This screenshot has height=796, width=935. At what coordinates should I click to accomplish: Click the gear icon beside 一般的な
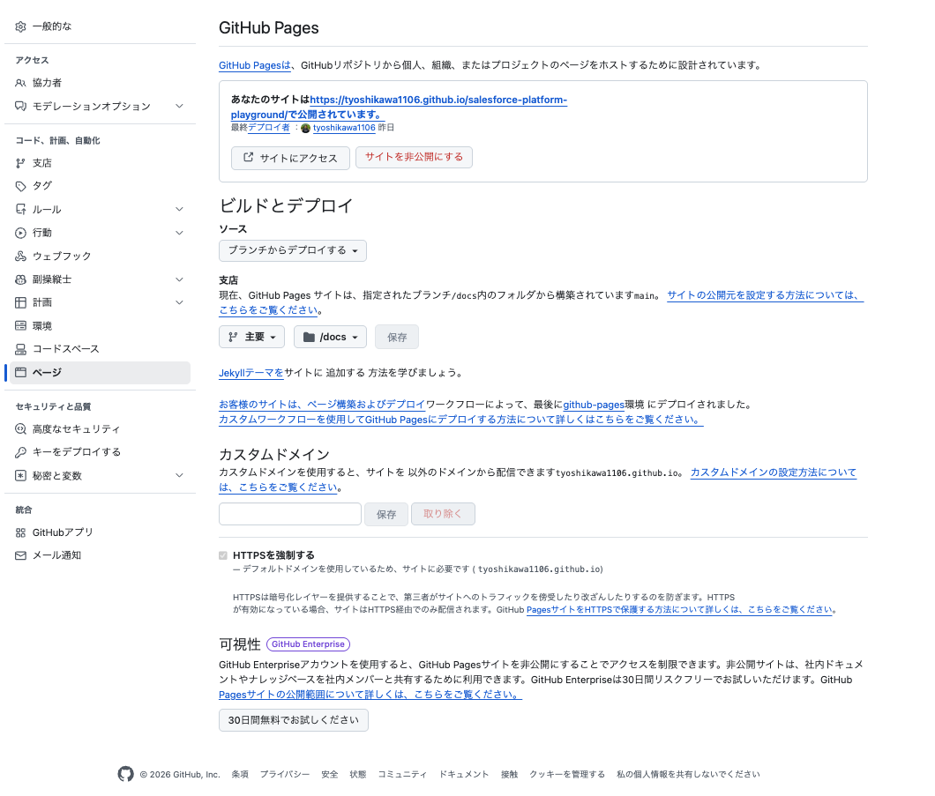[21, 26]
